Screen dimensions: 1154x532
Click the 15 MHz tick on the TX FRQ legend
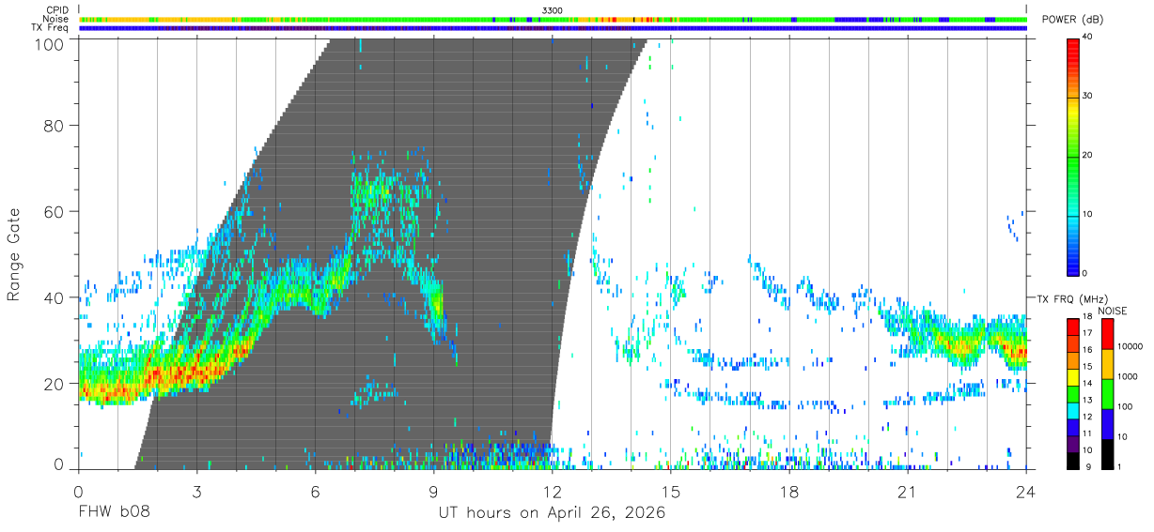pos(1086,368)
